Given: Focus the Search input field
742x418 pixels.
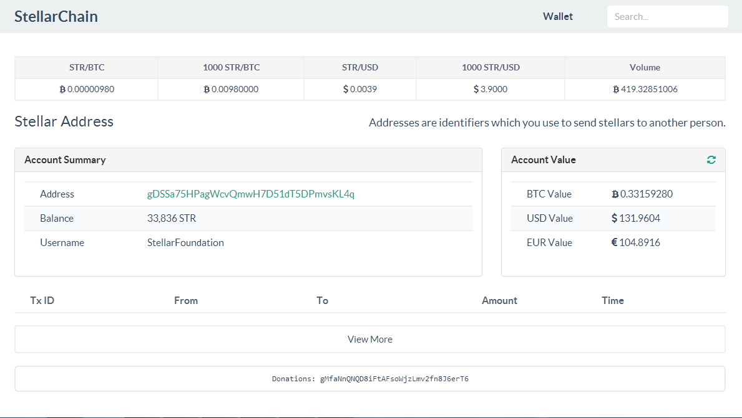Looking at the screenshot, I should click(667, 17).
